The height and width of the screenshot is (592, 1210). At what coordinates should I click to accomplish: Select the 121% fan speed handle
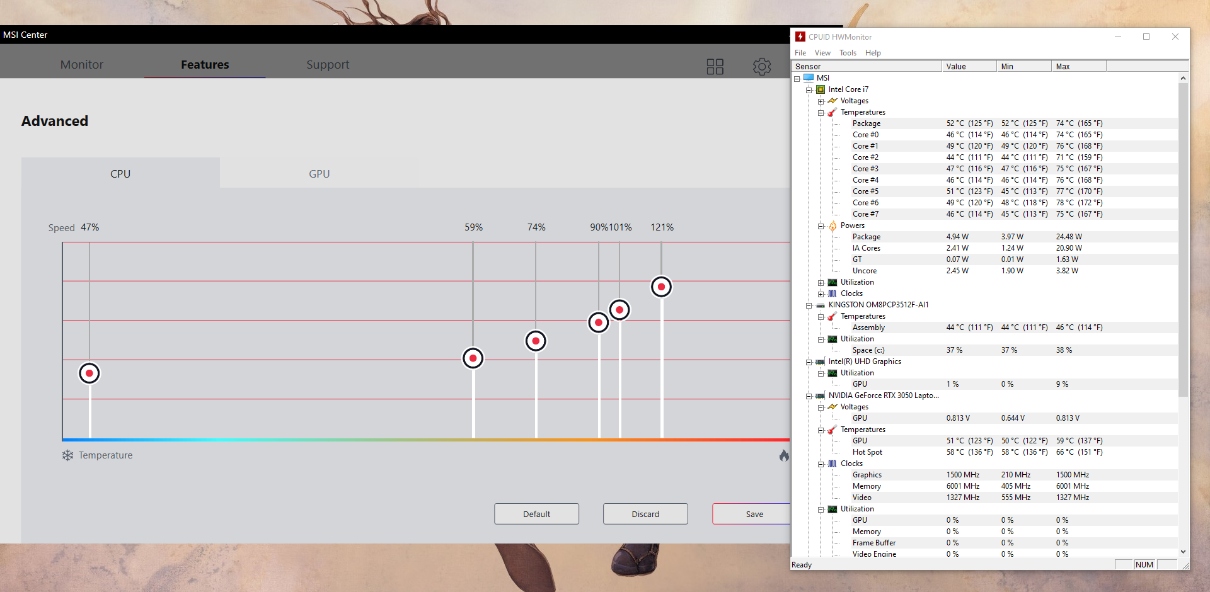661,287
